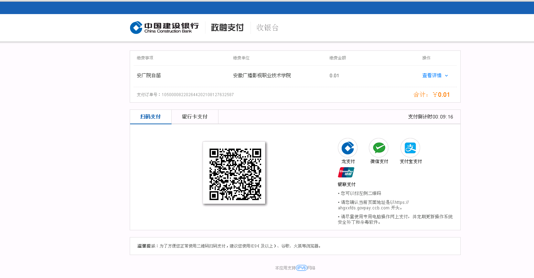Click 安徽广播影视职业技术学院 unit name
The height and width of the screenshot is (278, 534).
pyautogui.click(x=262, y=76)
